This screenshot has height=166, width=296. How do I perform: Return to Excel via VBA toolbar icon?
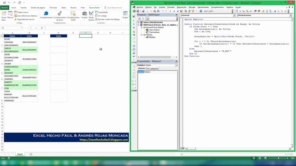point(134,11)
